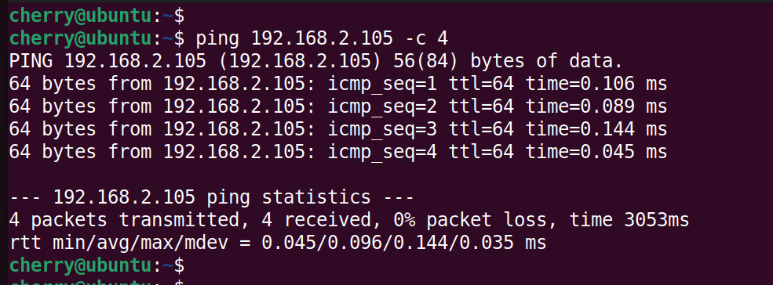Click icmp_seq=2 in the second reply
The width and height of the screenshot is (773, 285).
(382, 106)
